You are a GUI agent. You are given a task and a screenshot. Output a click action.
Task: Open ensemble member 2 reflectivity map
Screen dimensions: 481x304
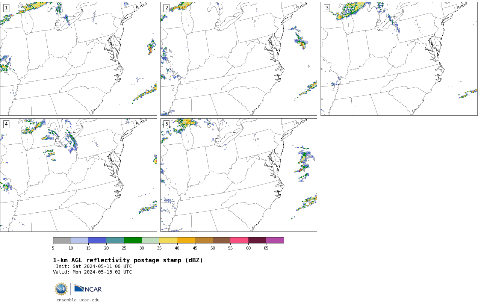[x=239, y=59]
